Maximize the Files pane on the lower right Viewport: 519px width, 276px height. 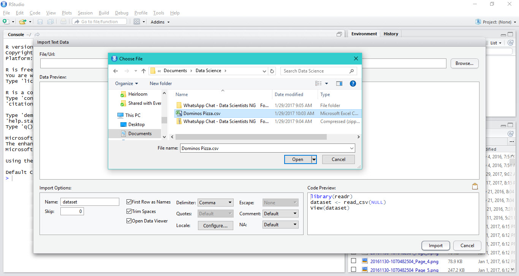tap(511, 125)
